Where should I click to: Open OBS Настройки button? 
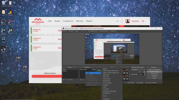[x=154, y=76]
